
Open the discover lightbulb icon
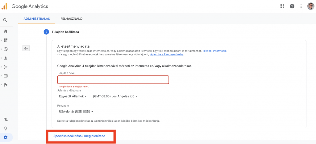6,129
